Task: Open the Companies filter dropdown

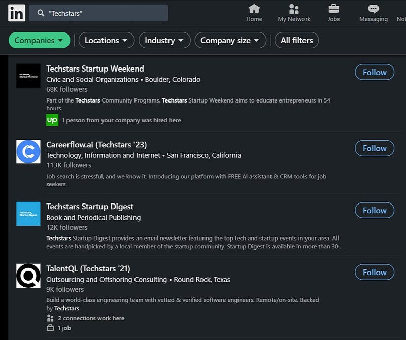Action: click(x=40, y=40)
